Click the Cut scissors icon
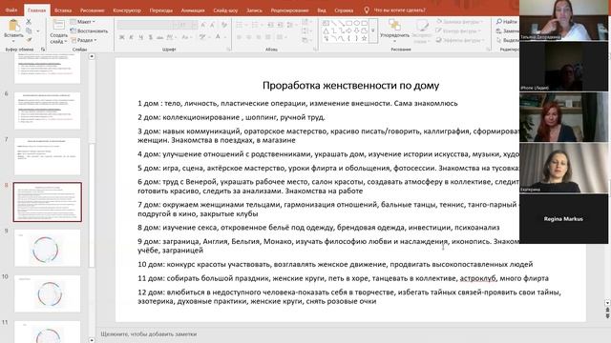The width and height of the screenshot is (611, 343). (29, 22)
